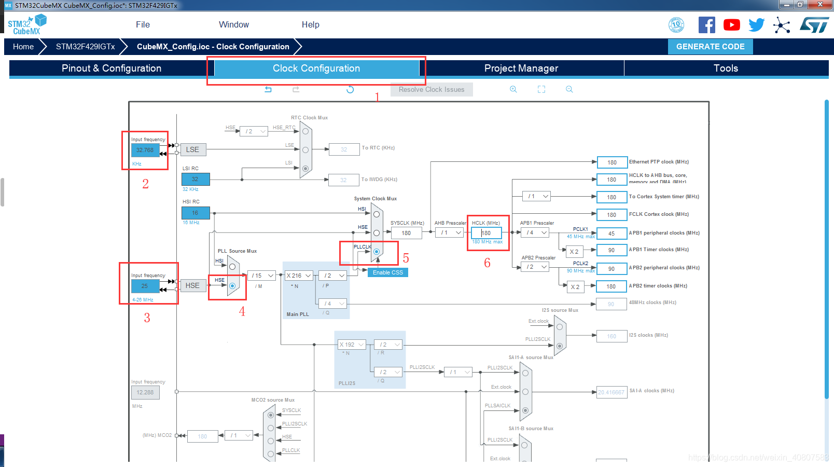
Task: Click the ST community network icon
Action: tap(782, 25)
